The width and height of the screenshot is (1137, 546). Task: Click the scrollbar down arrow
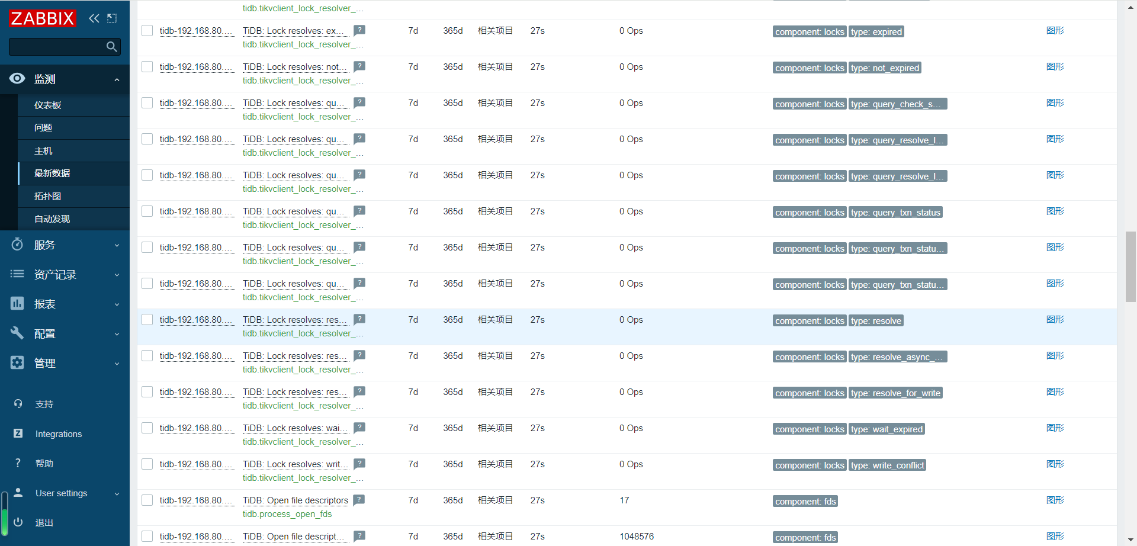point(1130,541)
